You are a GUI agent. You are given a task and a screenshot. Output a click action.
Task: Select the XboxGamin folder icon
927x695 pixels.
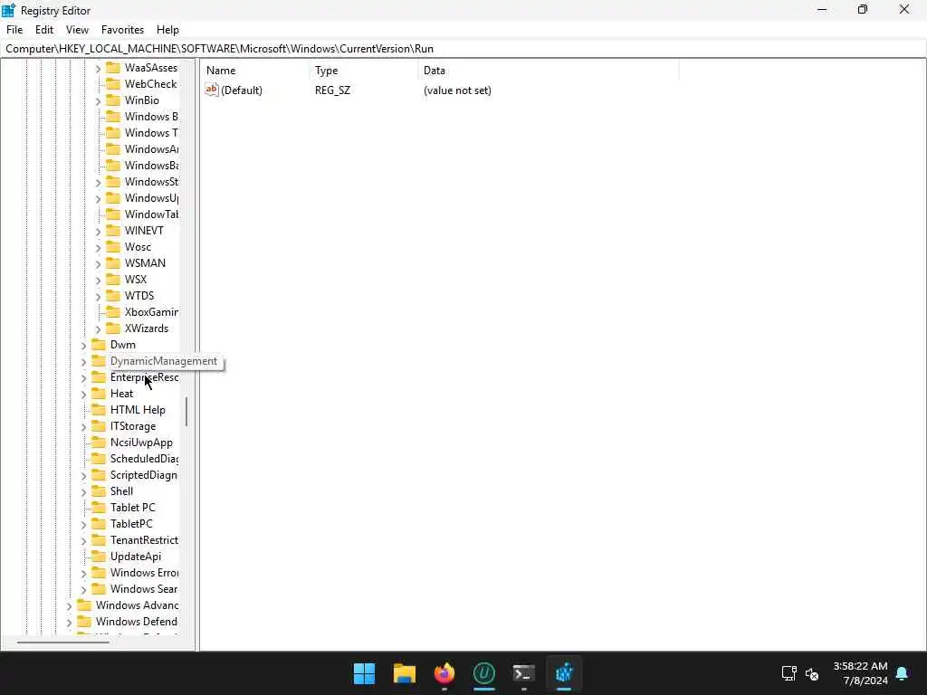pos(113,312)
